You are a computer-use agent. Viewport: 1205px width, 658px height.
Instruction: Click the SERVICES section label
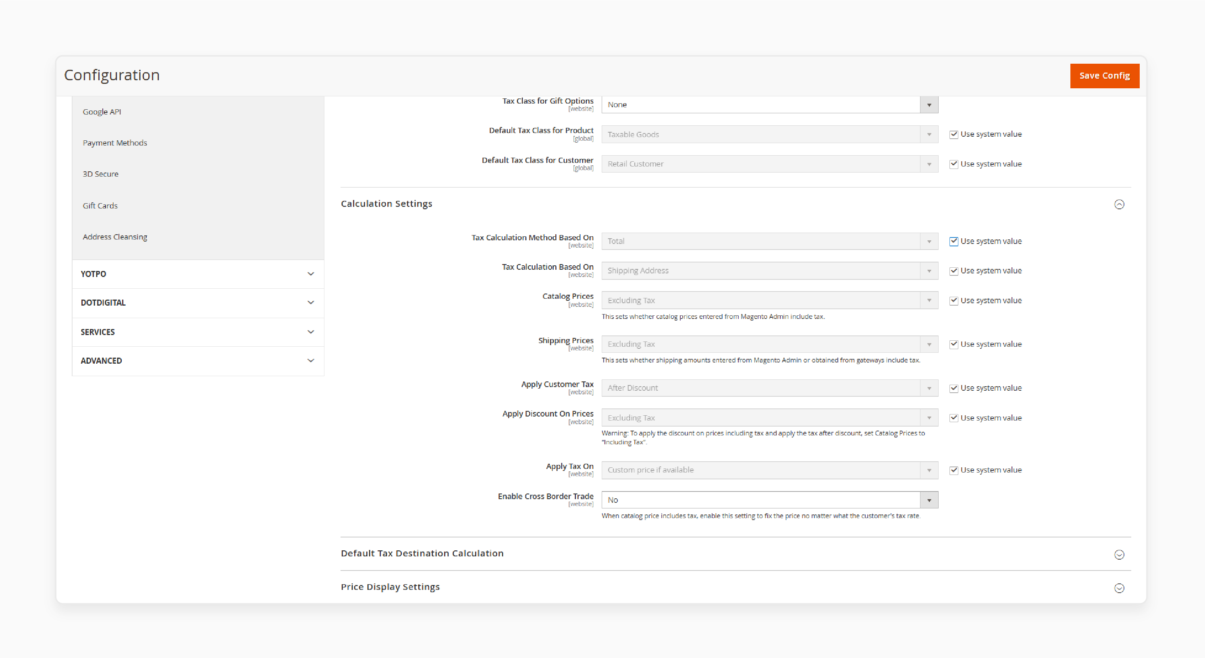(97, 332)
